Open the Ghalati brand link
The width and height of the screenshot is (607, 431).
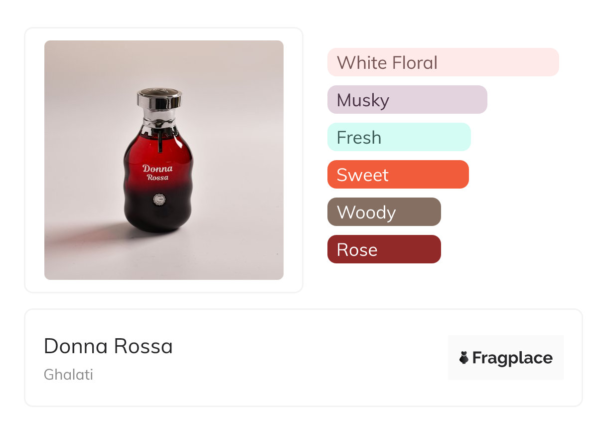click(x=68, y=375)
